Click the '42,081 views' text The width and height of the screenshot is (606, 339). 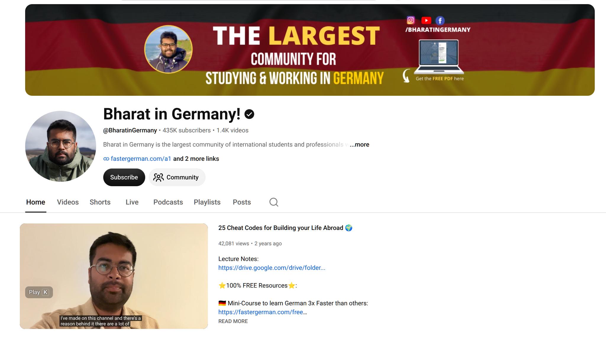234,244
